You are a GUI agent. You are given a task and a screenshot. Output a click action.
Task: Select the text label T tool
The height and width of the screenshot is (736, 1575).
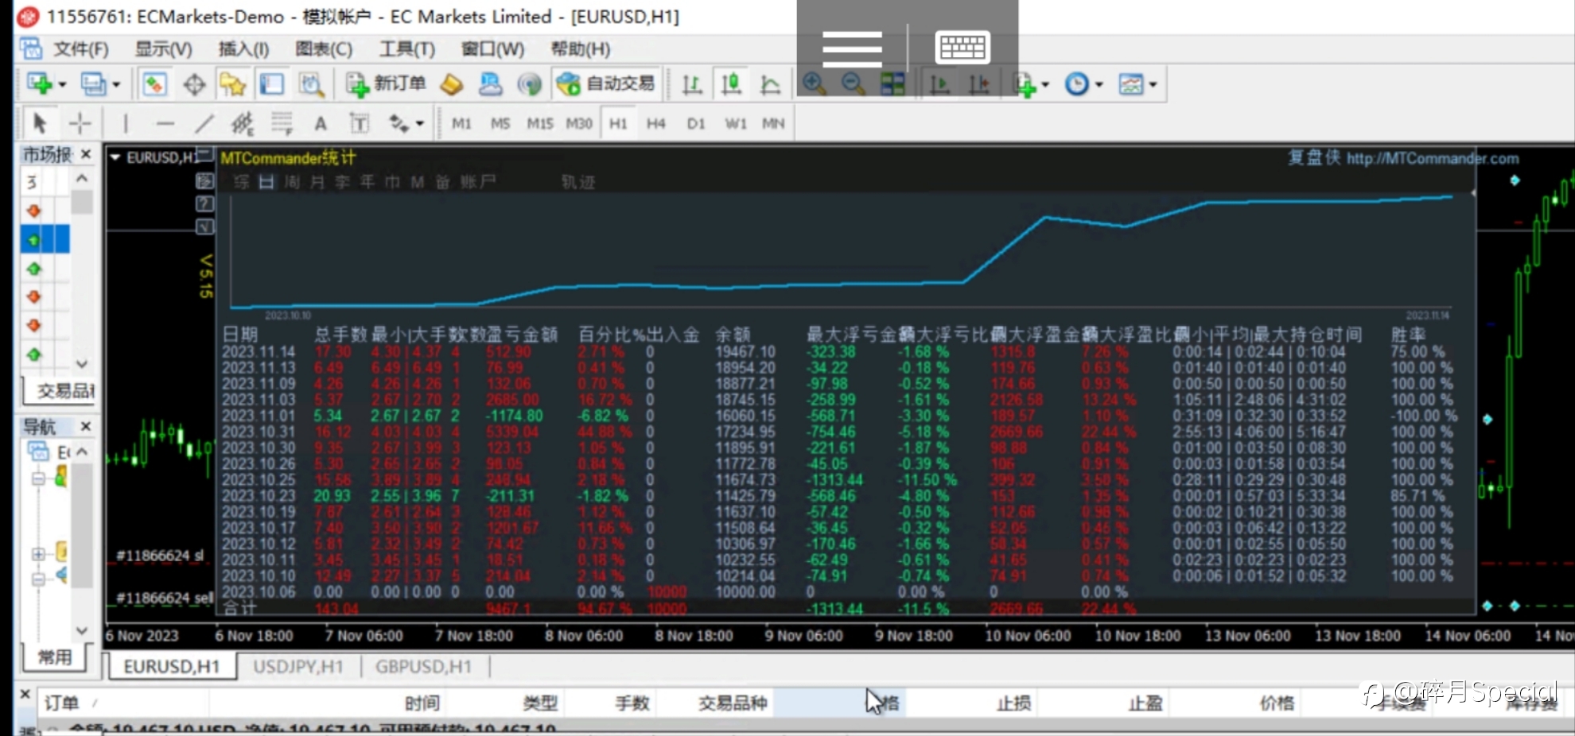360,123
